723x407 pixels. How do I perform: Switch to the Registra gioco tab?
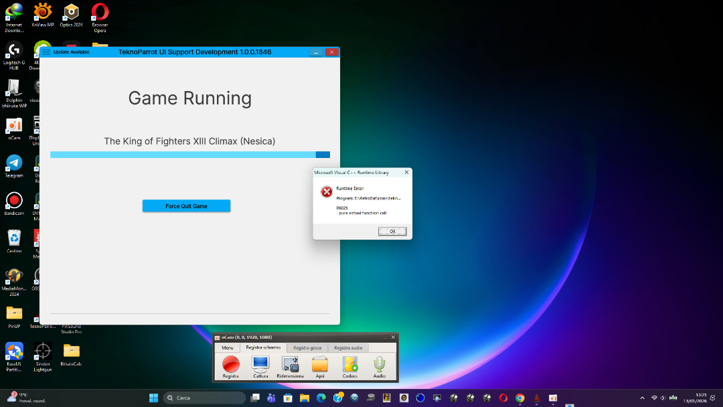308,348
